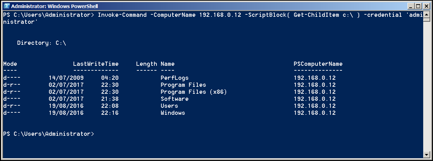
Task: Open the PowerShell title bar system icon
Action: click(x=6, y=6)
